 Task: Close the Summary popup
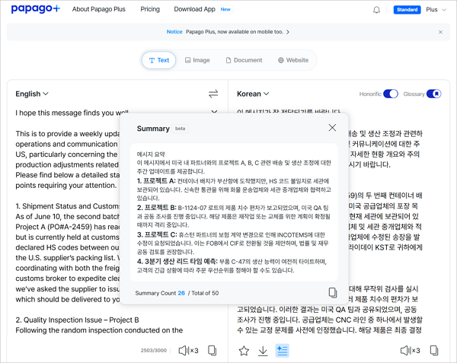(332, 128)
